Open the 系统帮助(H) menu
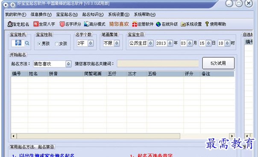The image size is (258, 157). click(x=145, y=15)
